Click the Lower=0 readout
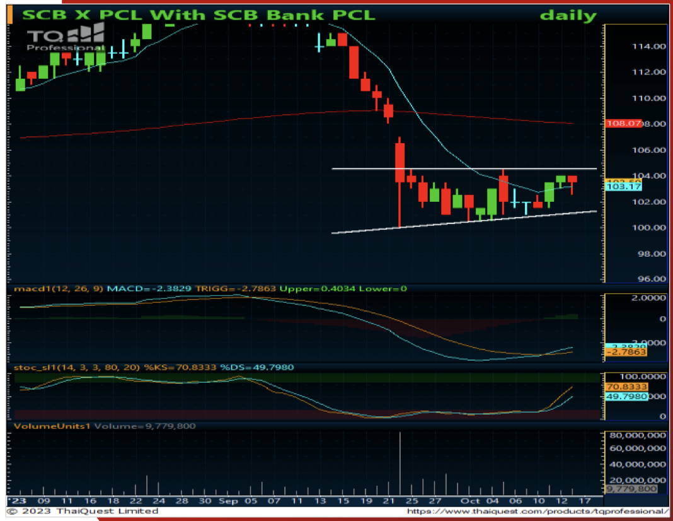This screenshot has width=673, height=521. [383, 289]
